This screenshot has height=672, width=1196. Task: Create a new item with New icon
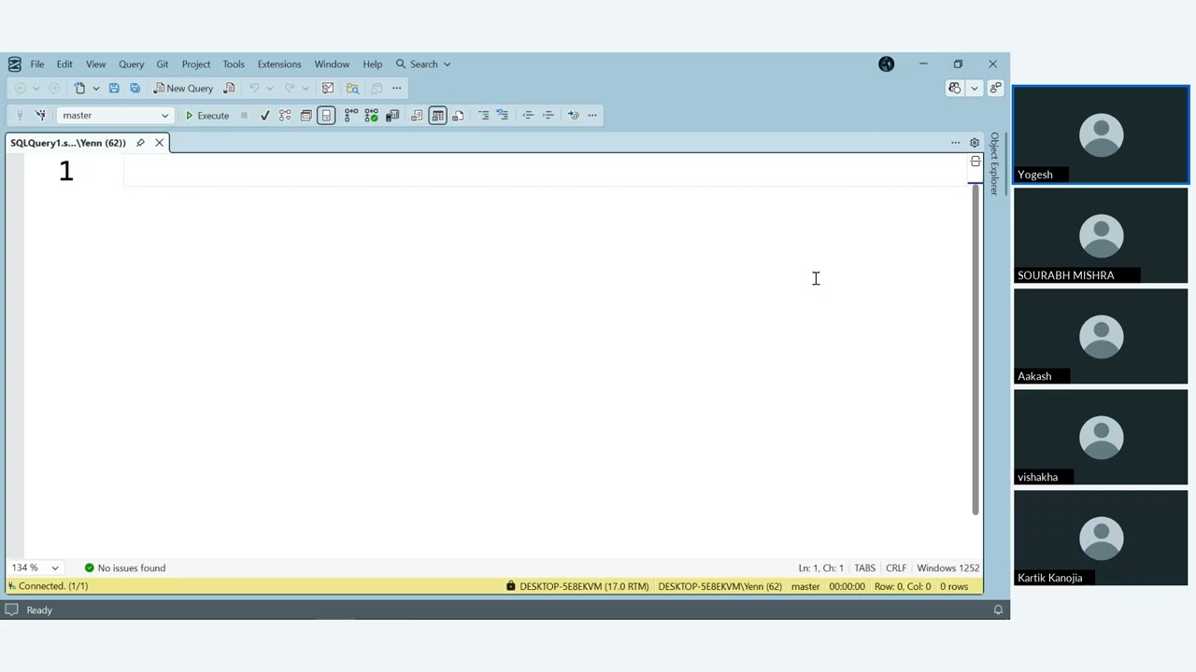[x=79, y=88]
